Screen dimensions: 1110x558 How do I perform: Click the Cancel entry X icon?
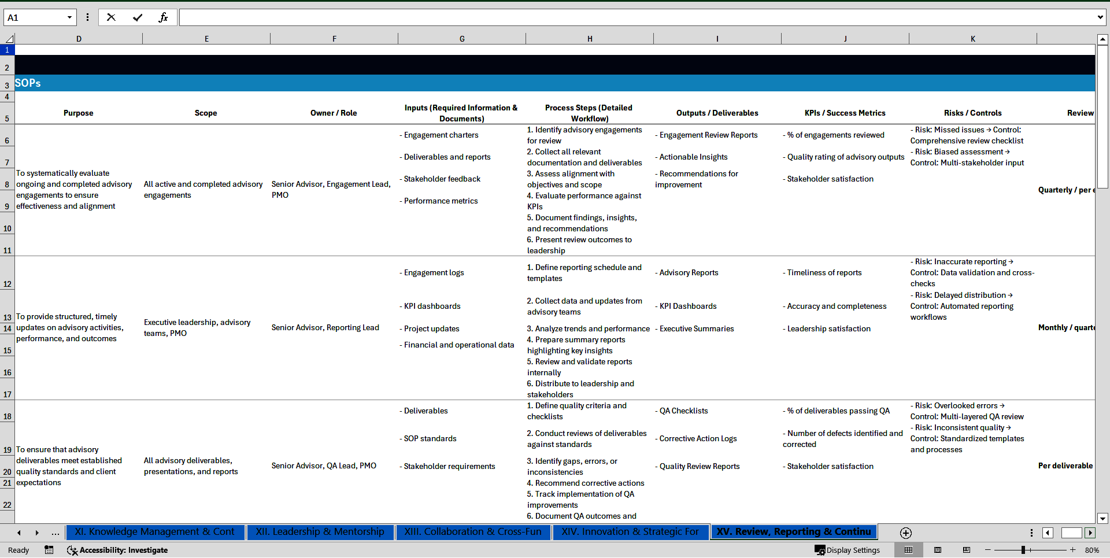click(x=111, y=17)
